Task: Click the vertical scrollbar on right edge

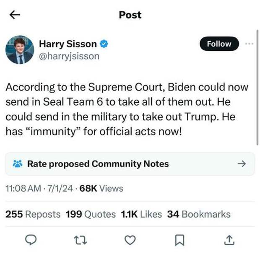Action: [x=257, y=88]
